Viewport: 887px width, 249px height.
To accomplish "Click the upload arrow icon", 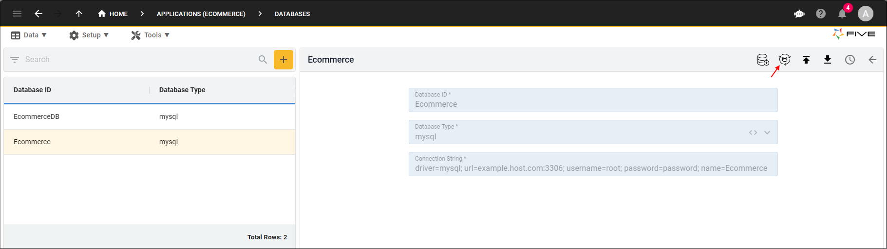I will [806, 60].
